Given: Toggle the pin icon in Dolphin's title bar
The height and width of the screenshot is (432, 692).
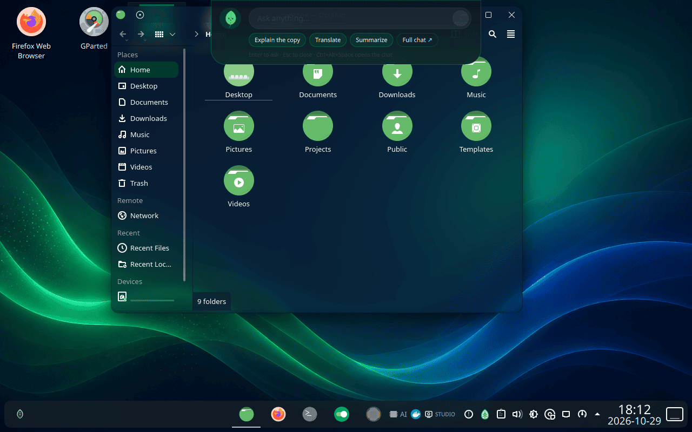Looking at the screenshot, I should [140, 15].
